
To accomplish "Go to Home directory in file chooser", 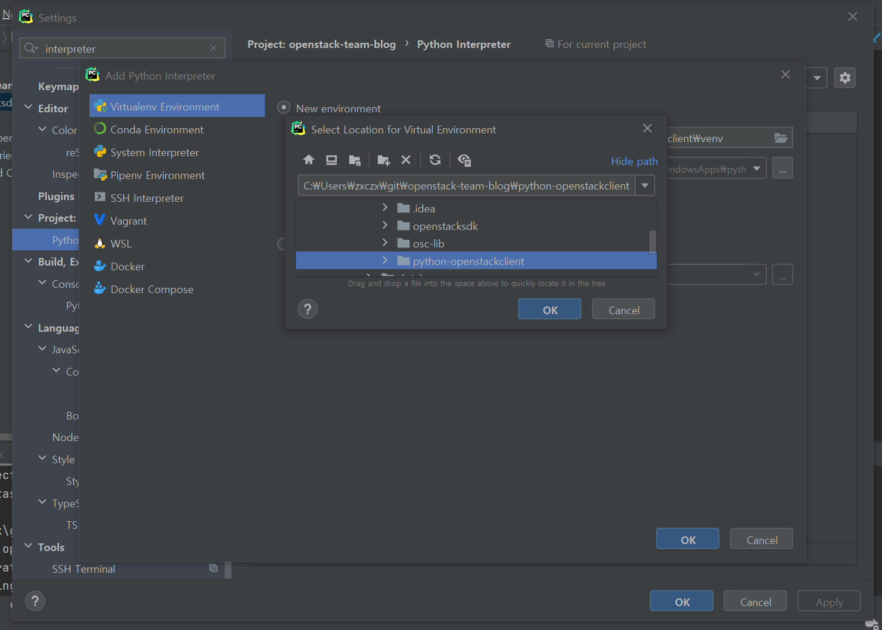I will coord(309,160).
